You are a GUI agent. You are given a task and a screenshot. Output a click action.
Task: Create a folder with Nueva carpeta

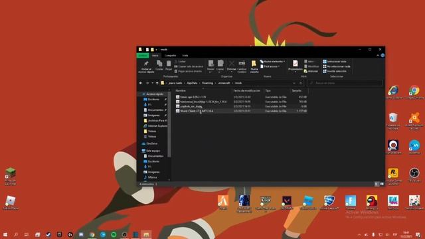click(x=254, y=66)
